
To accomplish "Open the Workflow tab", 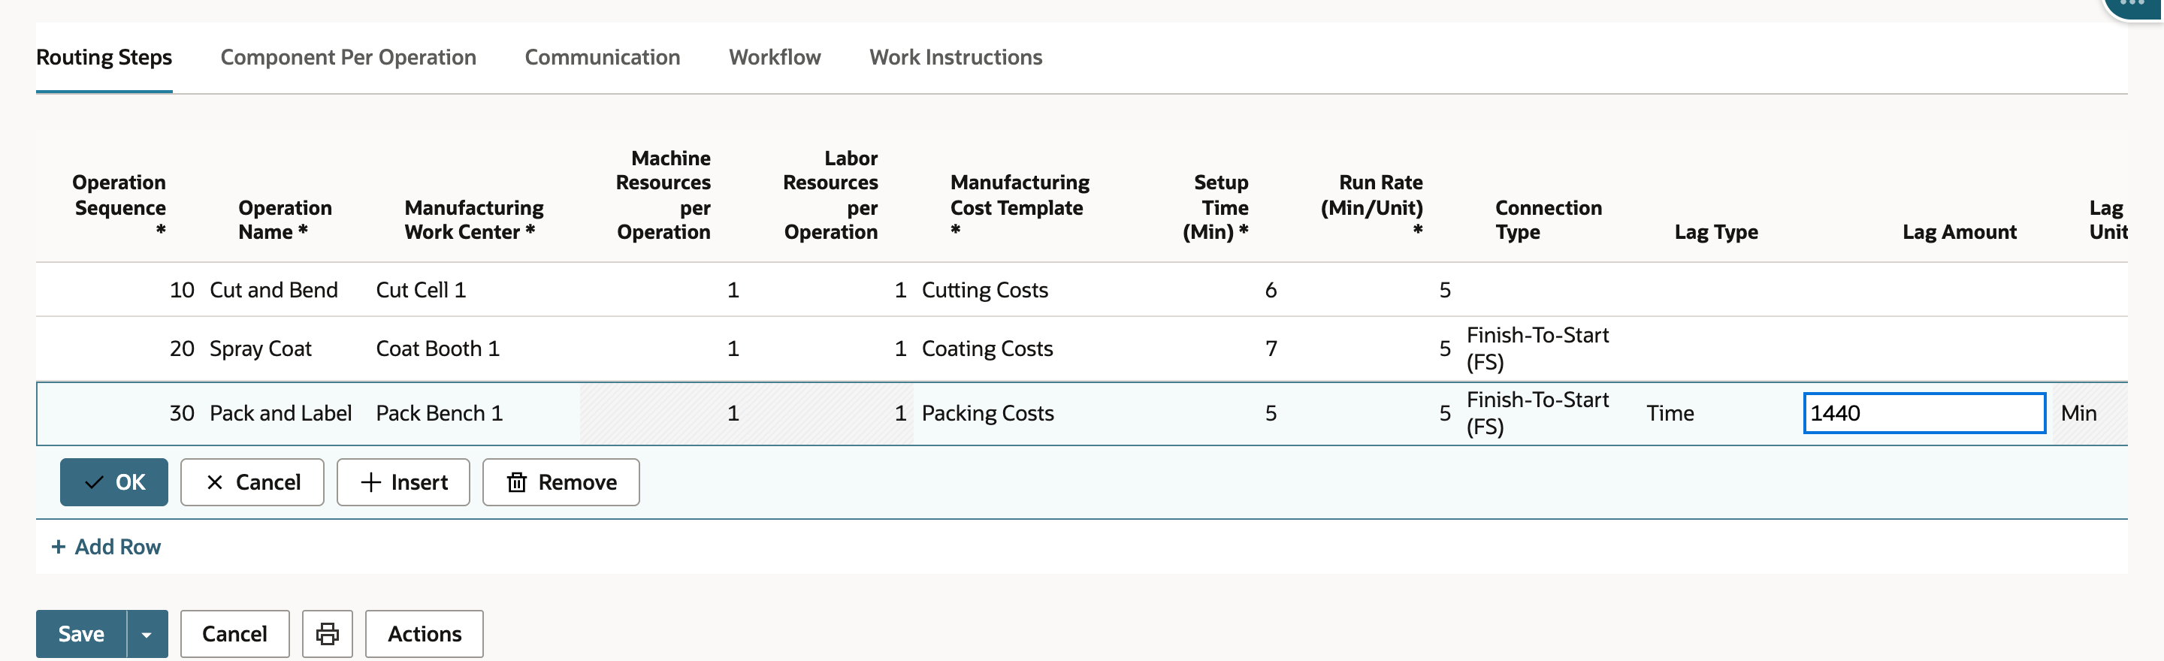I will click(x=775, y=57).
